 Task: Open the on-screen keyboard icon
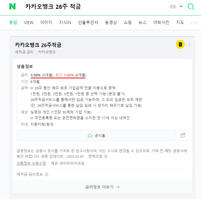(173, 7)
